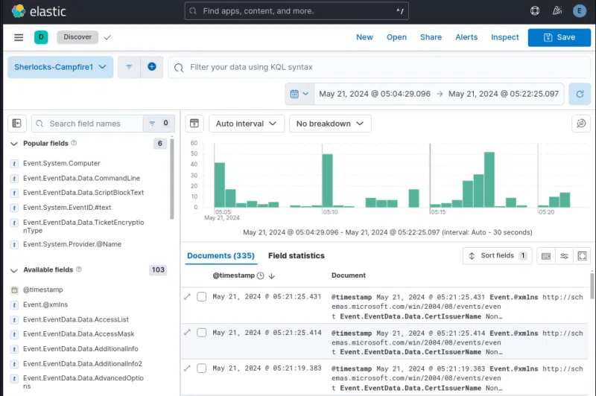Toggle full screen for documents table
596x396 pixels.
[x=582, y=256]
